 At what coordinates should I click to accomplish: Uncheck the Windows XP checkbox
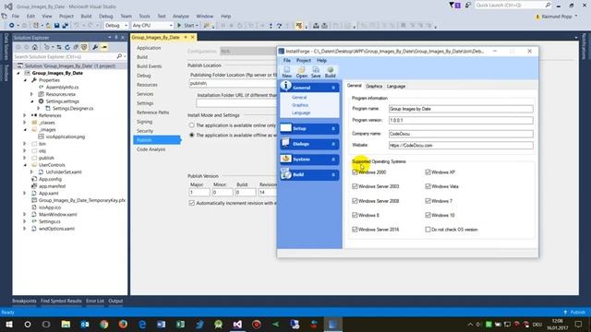[x=428, y=172]
